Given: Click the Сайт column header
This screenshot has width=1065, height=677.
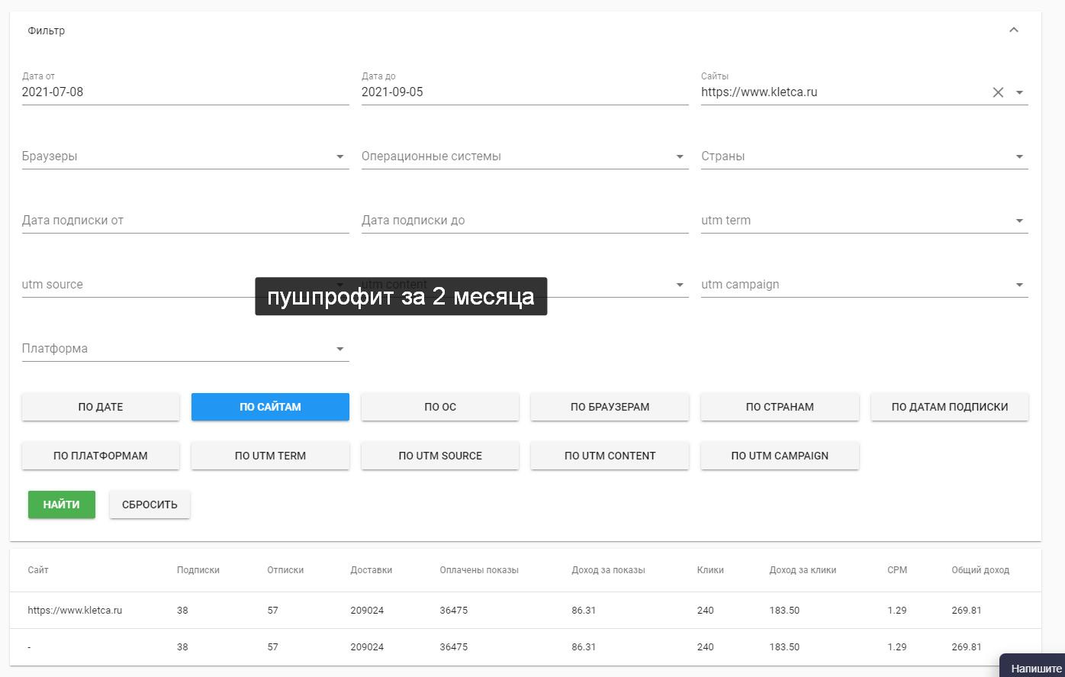Looking at the screenshot, I should coord(38,570).
